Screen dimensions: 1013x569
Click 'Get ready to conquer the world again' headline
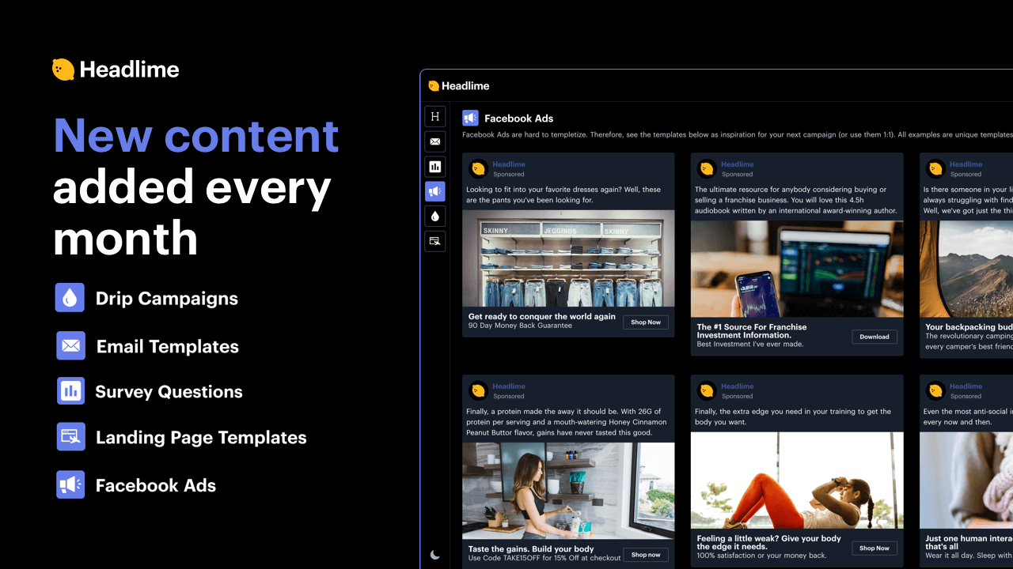(541, 316)
